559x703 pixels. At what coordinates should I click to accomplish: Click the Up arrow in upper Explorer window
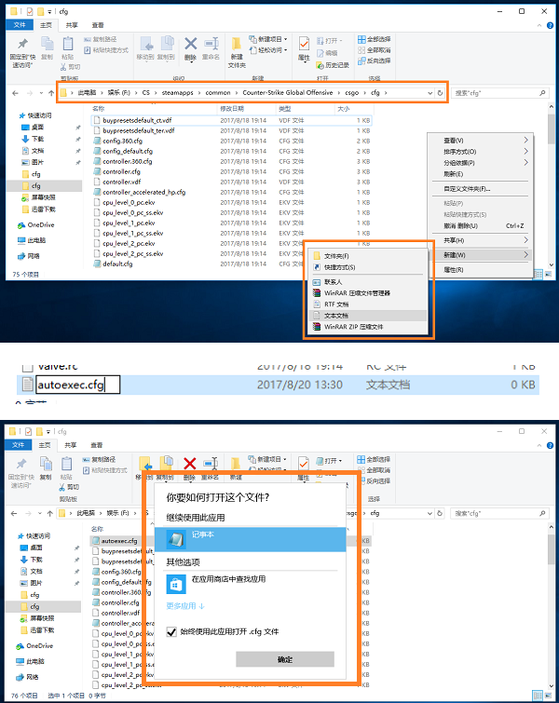click(x=51, y=93)
